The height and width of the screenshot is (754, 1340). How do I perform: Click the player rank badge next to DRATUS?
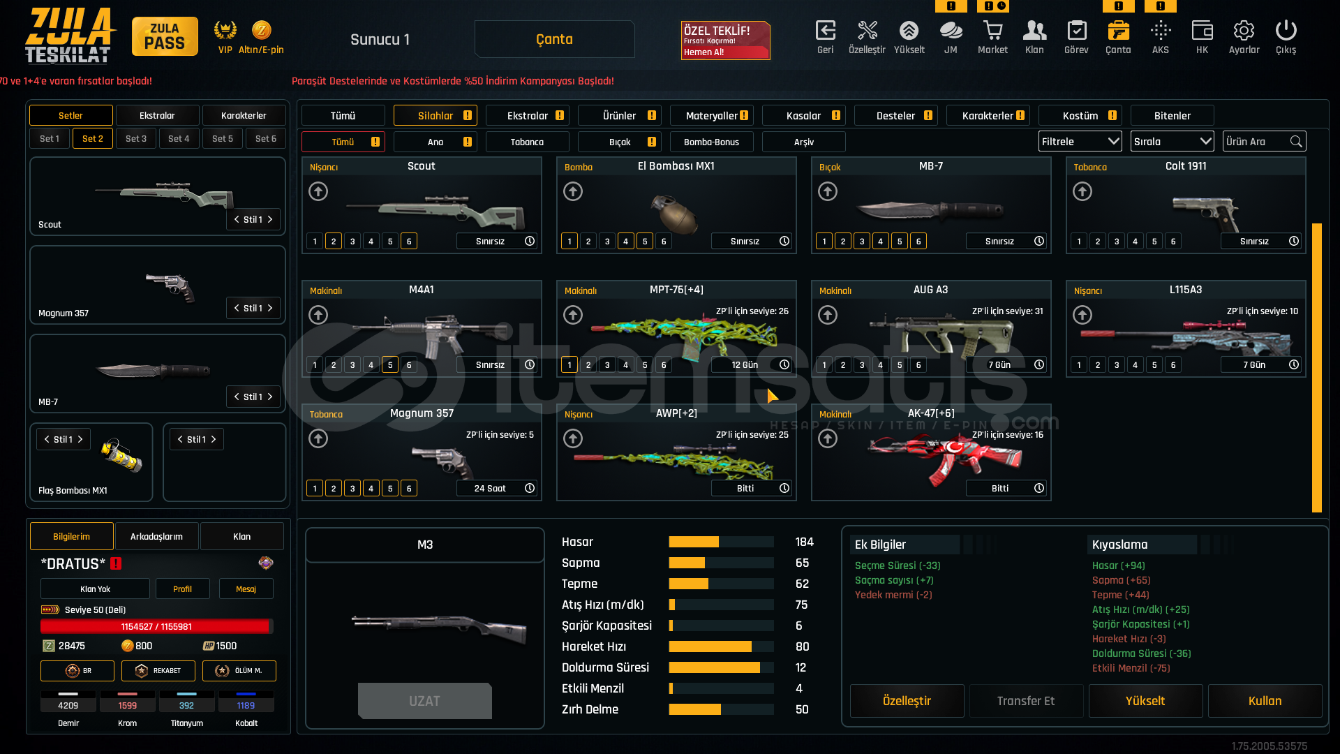pyautogui.click(x=266, y=563)
